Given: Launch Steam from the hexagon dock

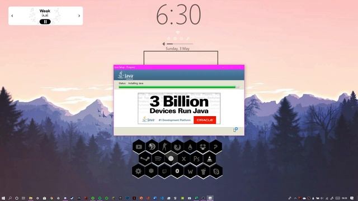Looking at the screenshot, I should click(x=145, y=159).
